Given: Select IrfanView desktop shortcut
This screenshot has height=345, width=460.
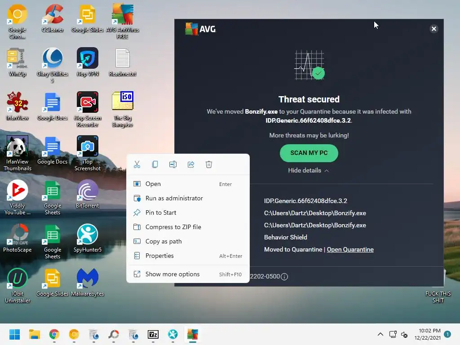Looking at the screenshot, I should click(18, 106).
